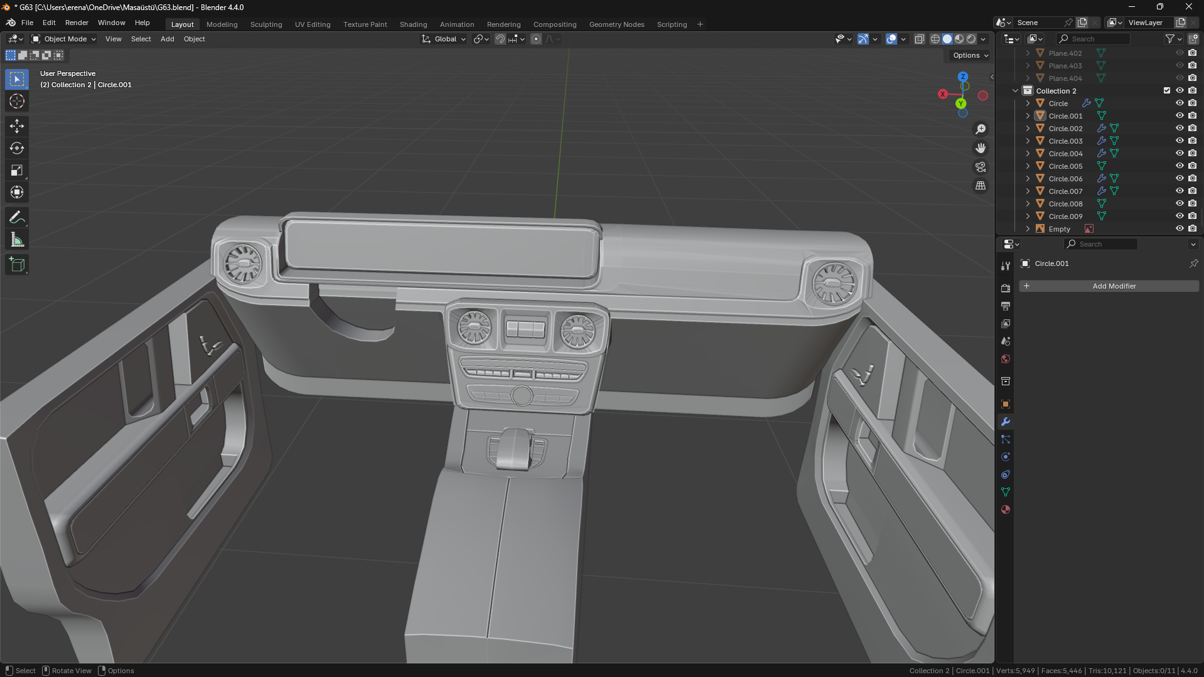Switch to the UV Editing workspace tab
This screenshot has height=677, width=1204.
tap(313, 24)
